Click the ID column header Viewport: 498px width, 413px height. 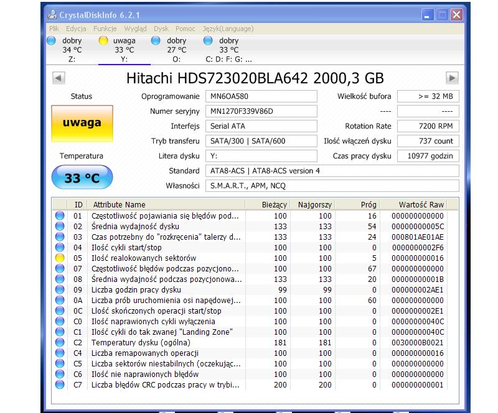pos(77,205)
